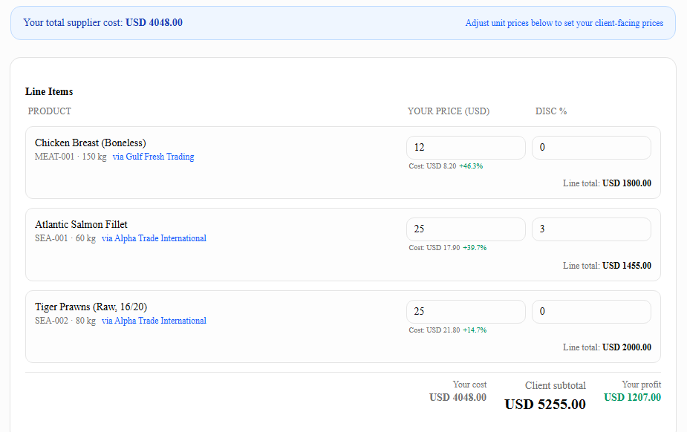Edit Tiger Prawns price field
The height and width of the screenshot is (432, 687).
[466, 312]
